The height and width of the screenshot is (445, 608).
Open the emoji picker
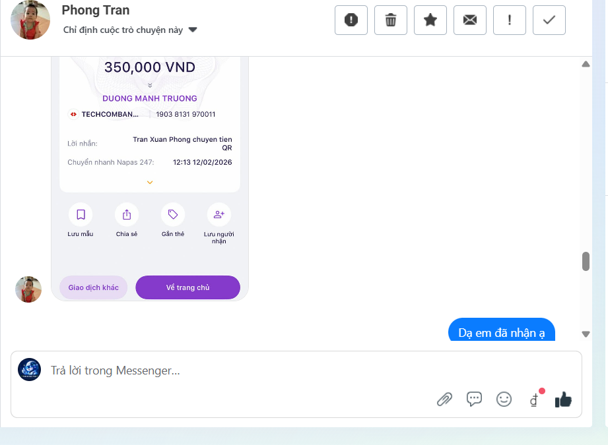[x=504, y=400]
